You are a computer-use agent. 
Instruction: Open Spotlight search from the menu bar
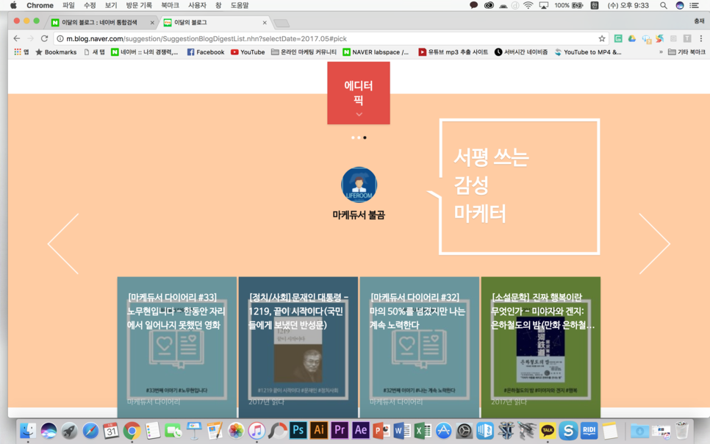pos(664,5)
